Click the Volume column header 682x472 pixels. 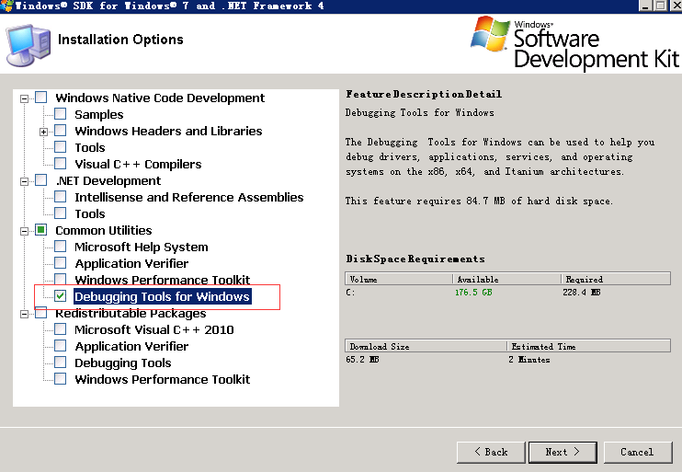tap(399, 279)
